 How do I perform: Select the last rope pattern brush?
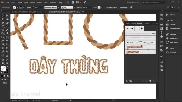(x=140, y=52)
